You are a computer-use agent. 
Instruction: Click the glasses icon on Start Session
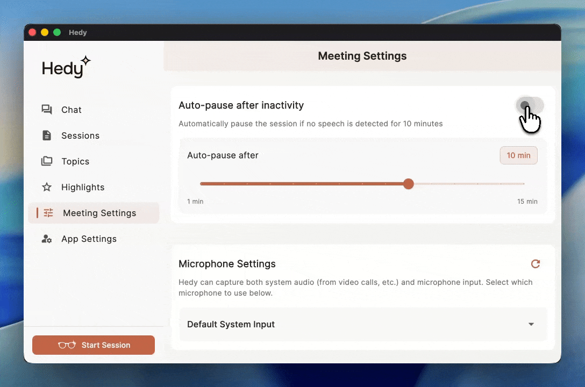[x=67, y=345]
